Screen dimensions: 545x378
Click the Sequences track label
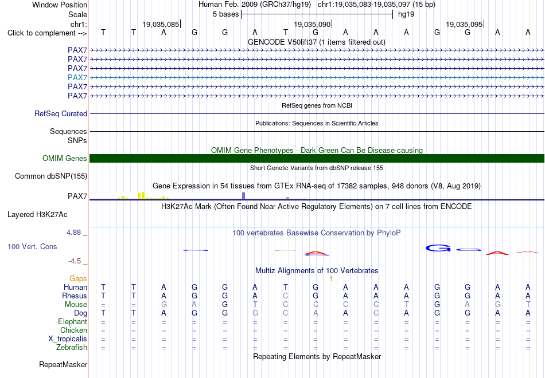tap(68, 131)
